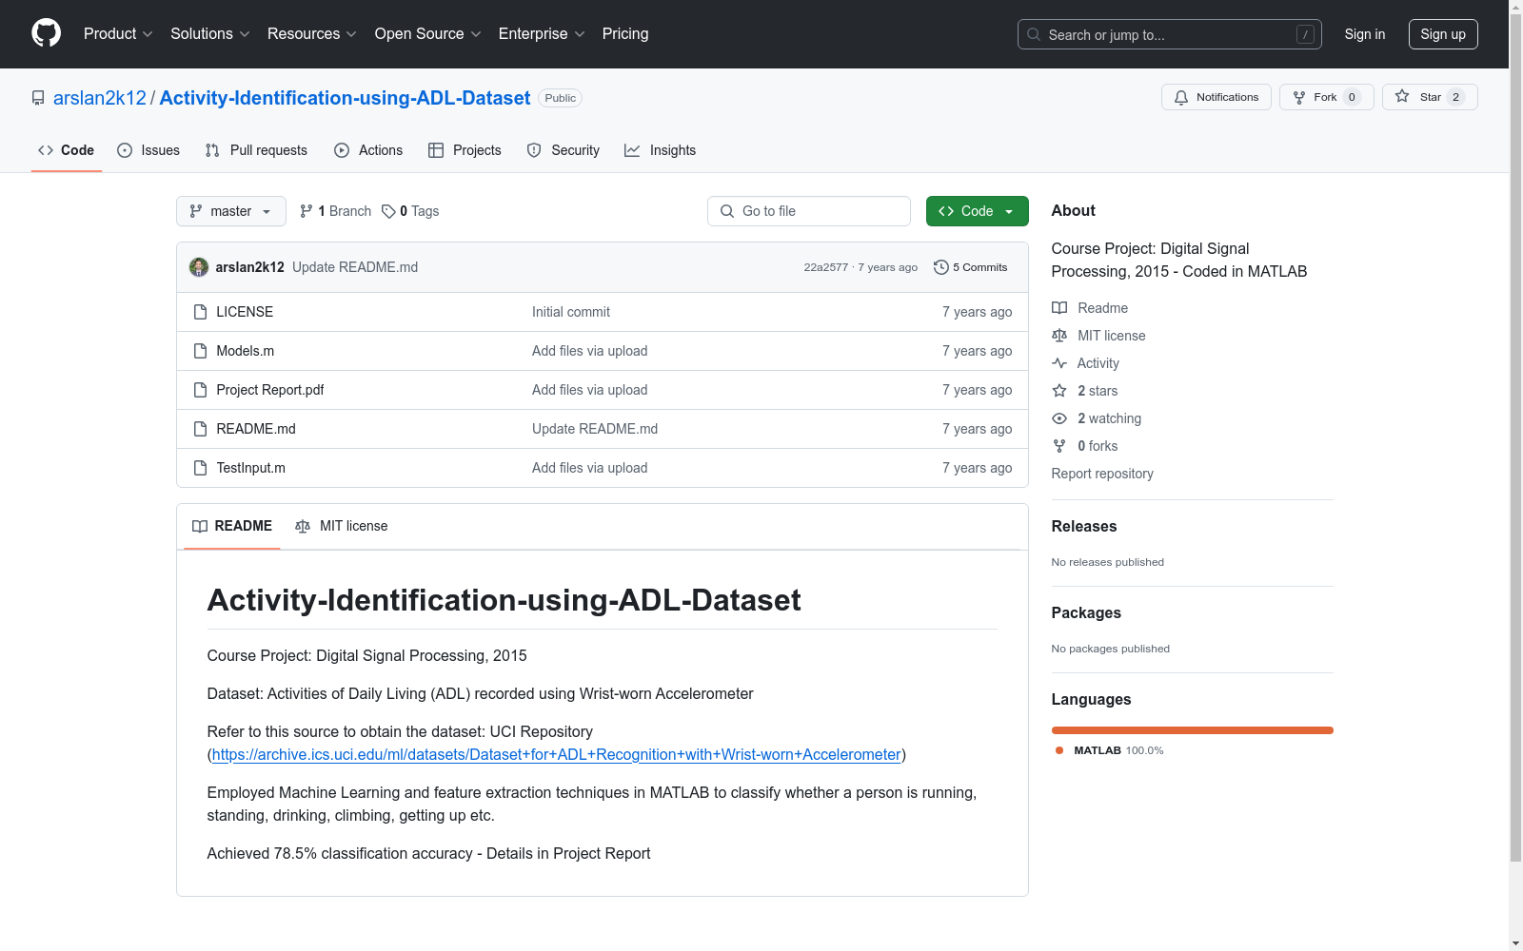The height and width of the screenshot is (951, 1523).
Task: Click the Report repository link
Action: (x=1102, y=474)
